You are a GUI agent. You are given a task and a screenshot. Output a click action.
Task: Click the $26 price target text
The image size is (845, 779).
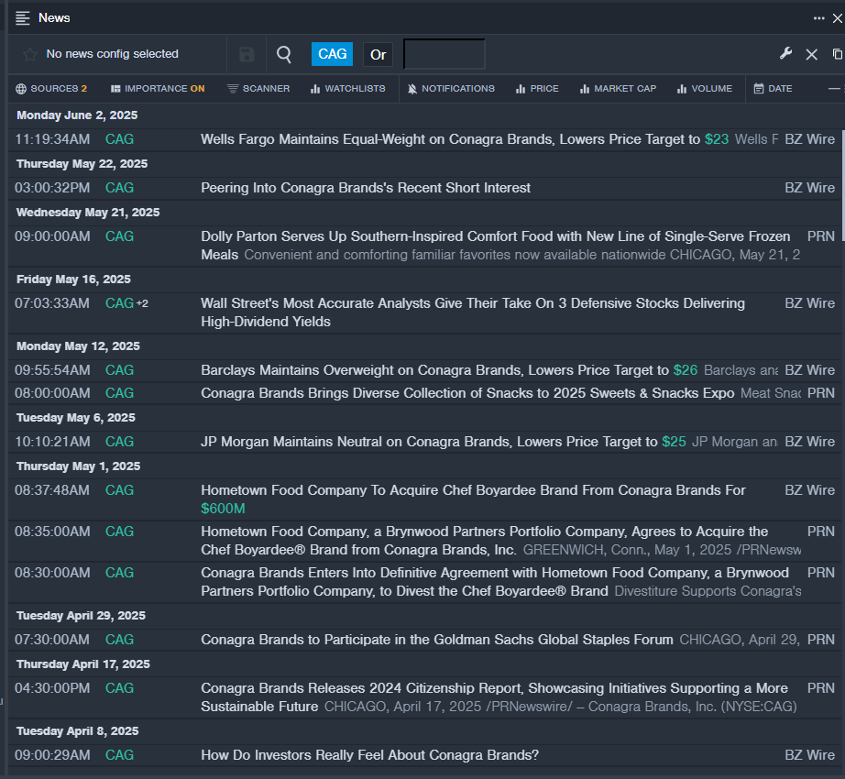coord(686,370)
